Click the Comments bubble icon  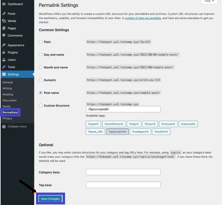pos(4,35)
